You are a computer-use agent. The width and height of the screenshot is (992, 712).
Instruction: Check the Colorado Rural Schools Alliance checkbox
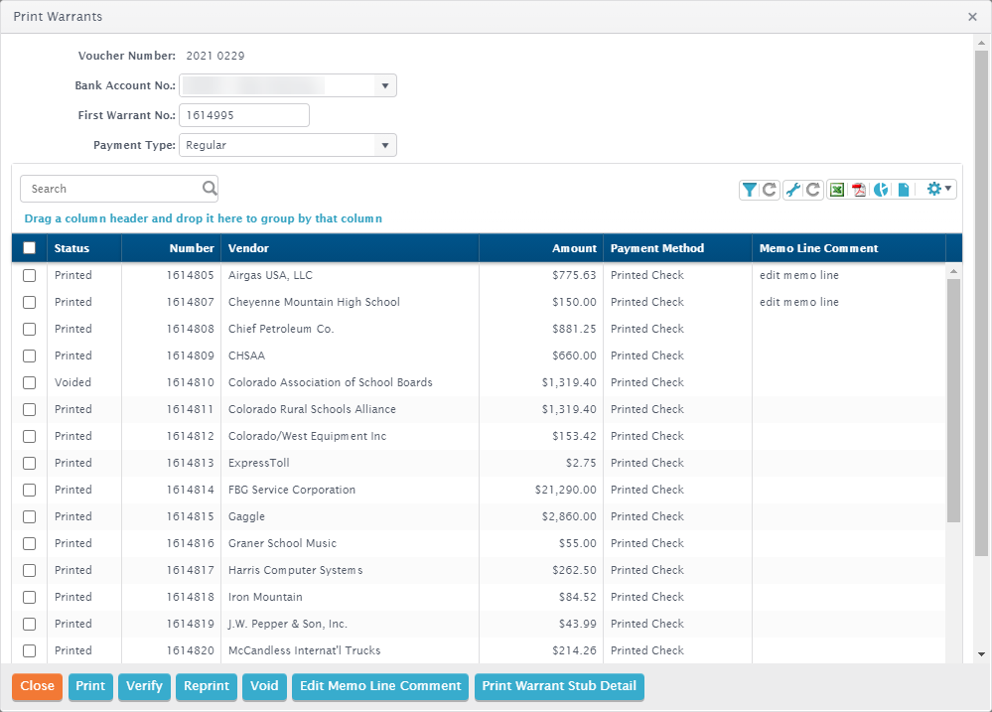click(x=29, y=409)
